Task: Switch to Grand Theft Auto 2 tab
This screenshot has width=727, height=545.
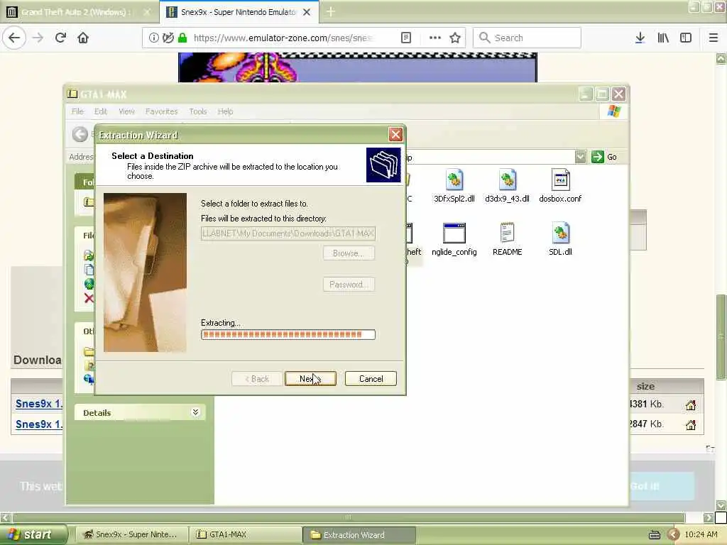Action: pyautogui.click(x=79, y=12)
